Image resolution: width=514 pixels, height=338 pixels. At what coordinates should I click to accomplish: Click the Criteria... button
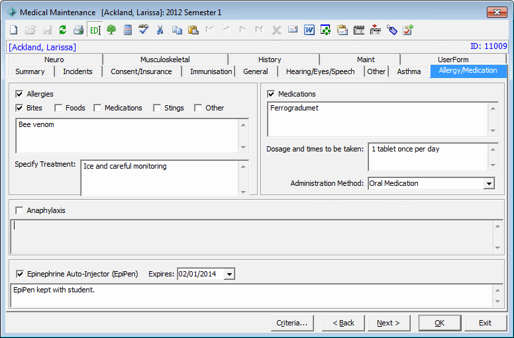coord(292,323)
